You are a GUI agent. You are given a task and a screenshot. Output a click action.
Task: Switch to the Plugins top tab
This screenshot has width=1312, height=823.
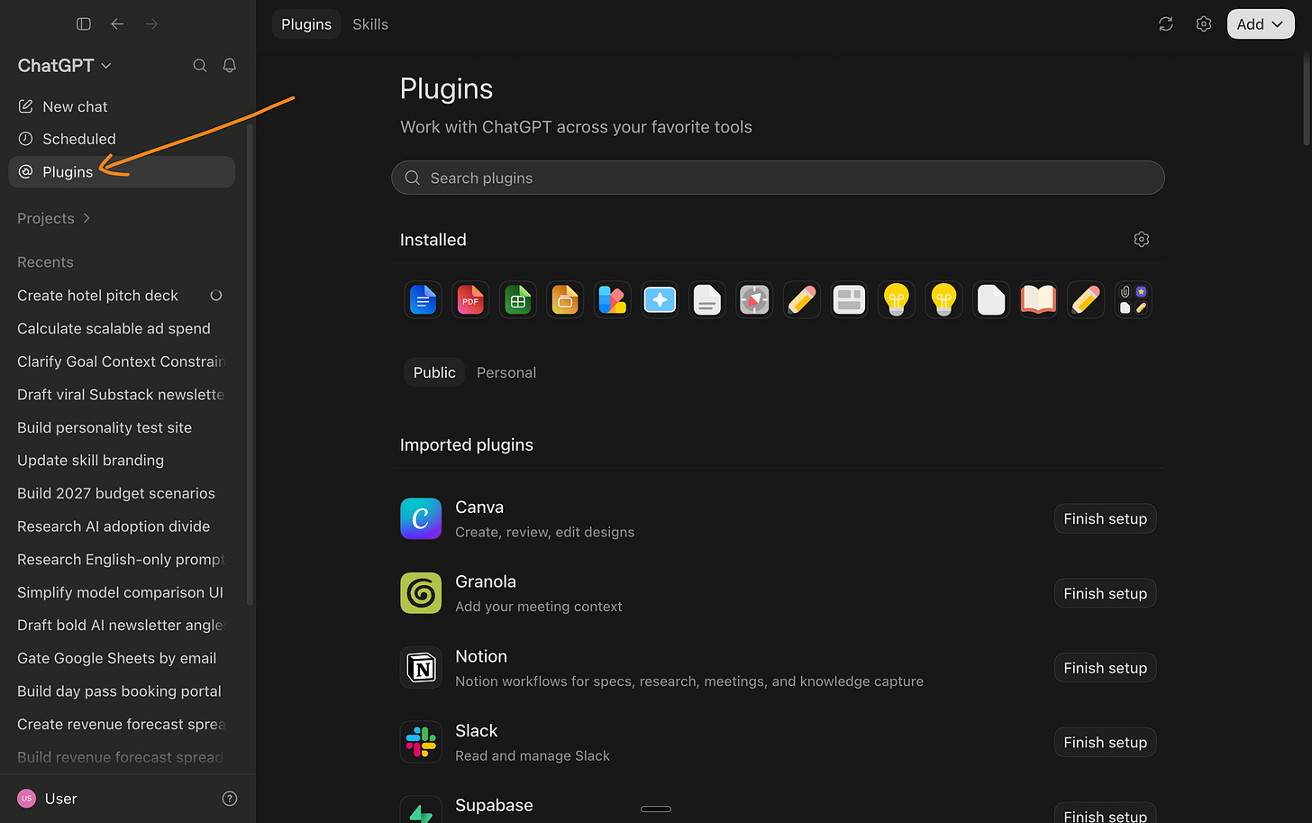tap(306, 24)
